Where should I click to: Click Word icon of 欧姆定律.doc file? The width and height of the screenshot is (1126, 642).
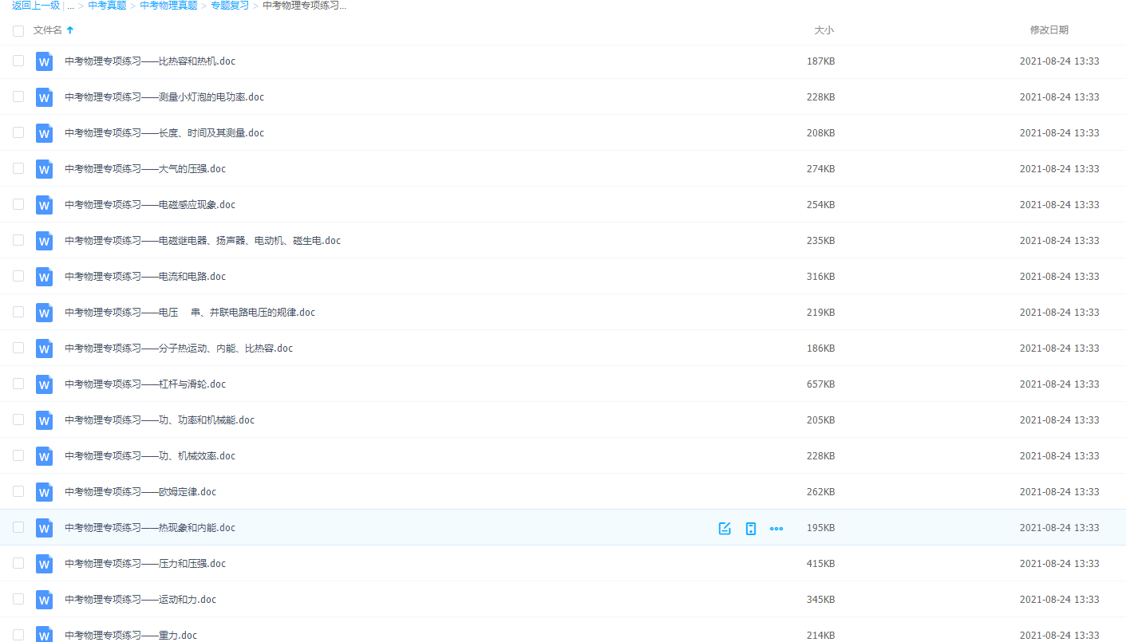click(45, 492)
